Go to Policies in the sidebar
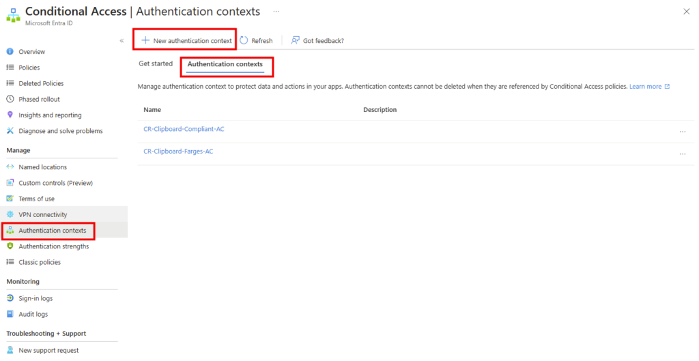Viewport: 699px width, 361px height. [29, 68]
